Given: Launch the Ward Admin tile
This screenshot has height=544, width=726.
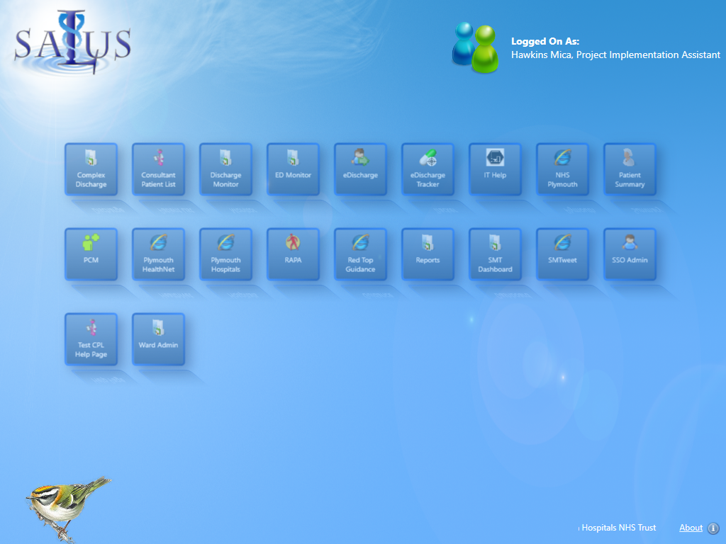Looking at the screenshot, I should tap(158, 339).
